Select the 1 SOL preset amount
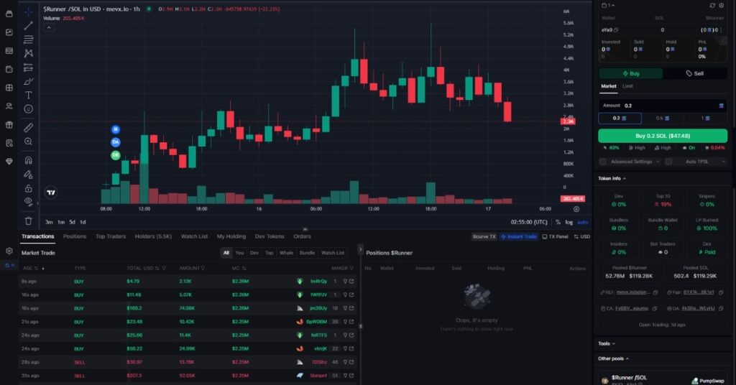This screenshot has width=736, height=385. pyautogui.click(x=705, y=119)
